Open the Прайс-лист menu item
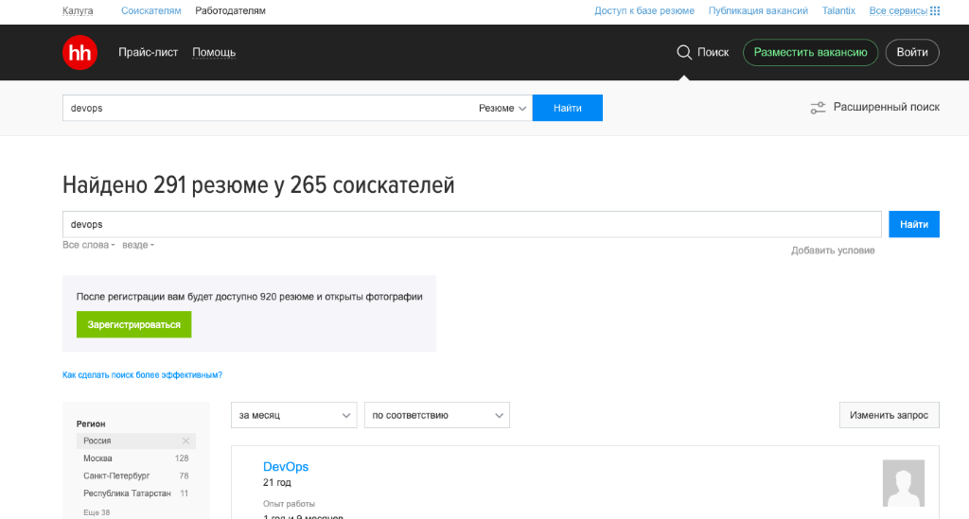 coord(148,53)
